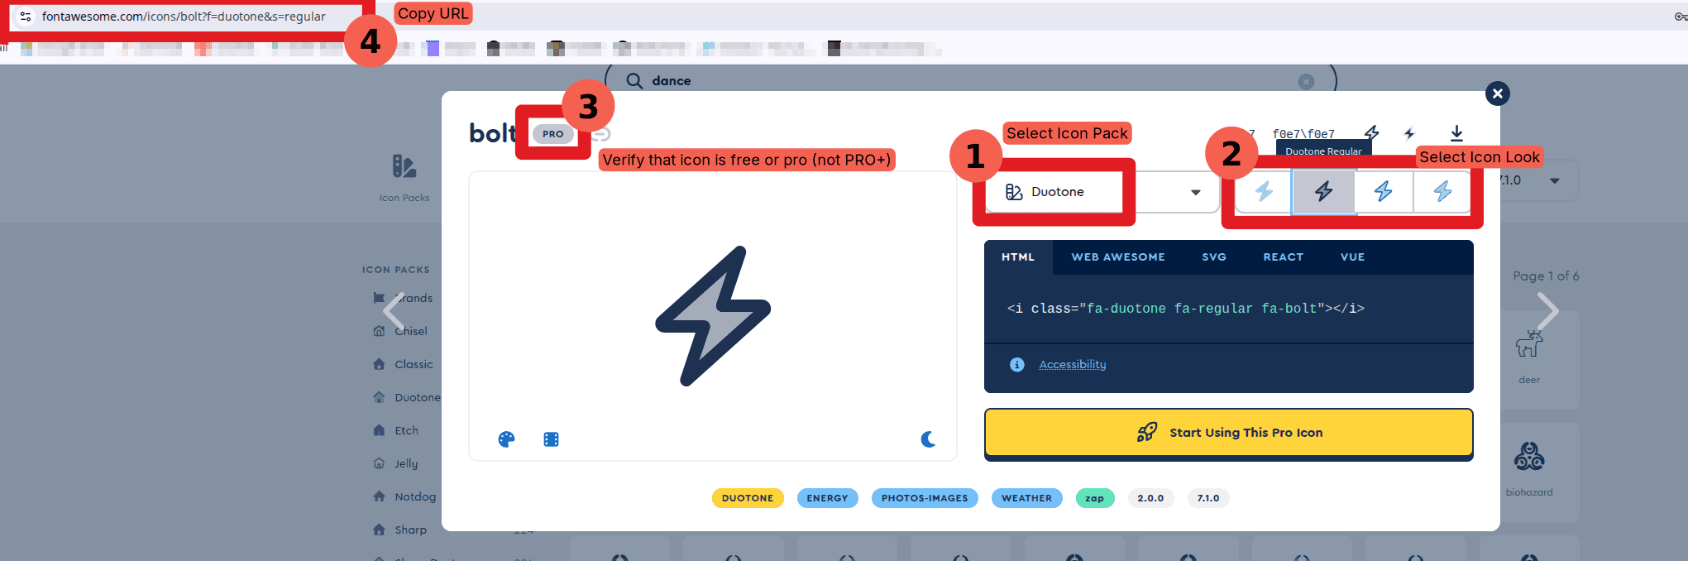This screenshot has width=1688, height=561.
Task: Switch to the React code tab
Action: tap(1283, 257)
